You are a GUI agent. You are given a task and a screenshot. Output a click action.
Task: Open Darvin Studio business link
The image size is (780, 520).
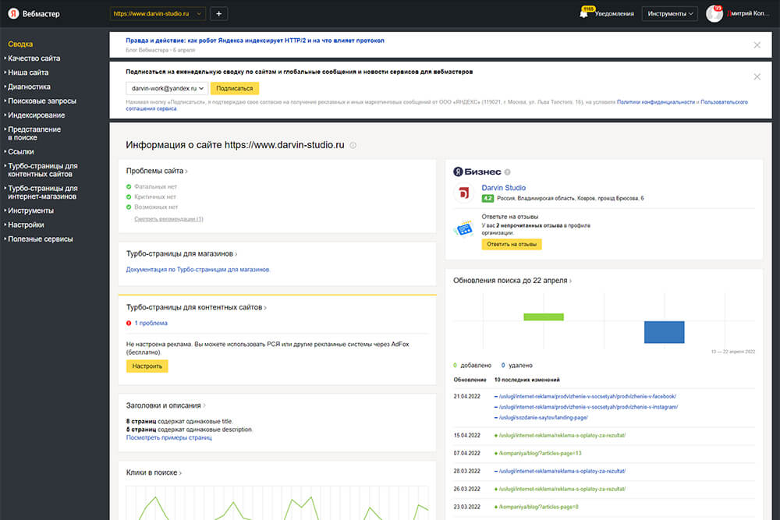tap(503, 187)
